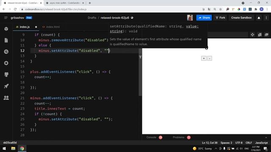Click the user avatar in the header
Viewport: 271px width, 152px height.
190,18
